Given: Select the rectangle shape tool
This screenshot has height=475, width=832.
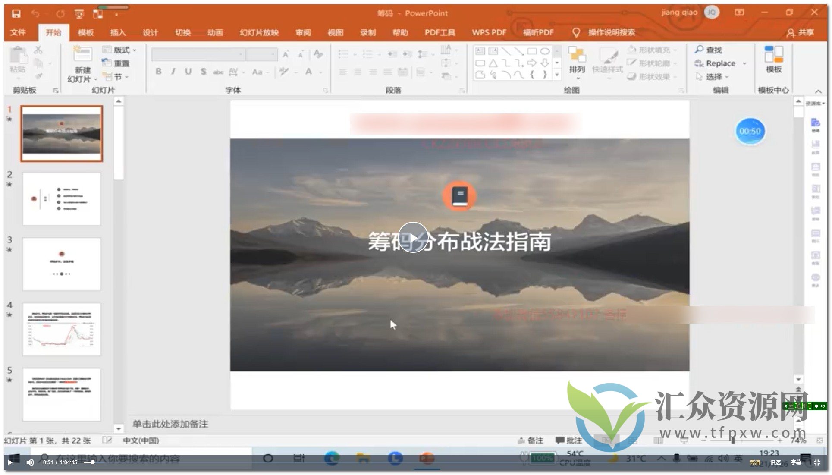Looking at the screenshot, I should (531, 51).
